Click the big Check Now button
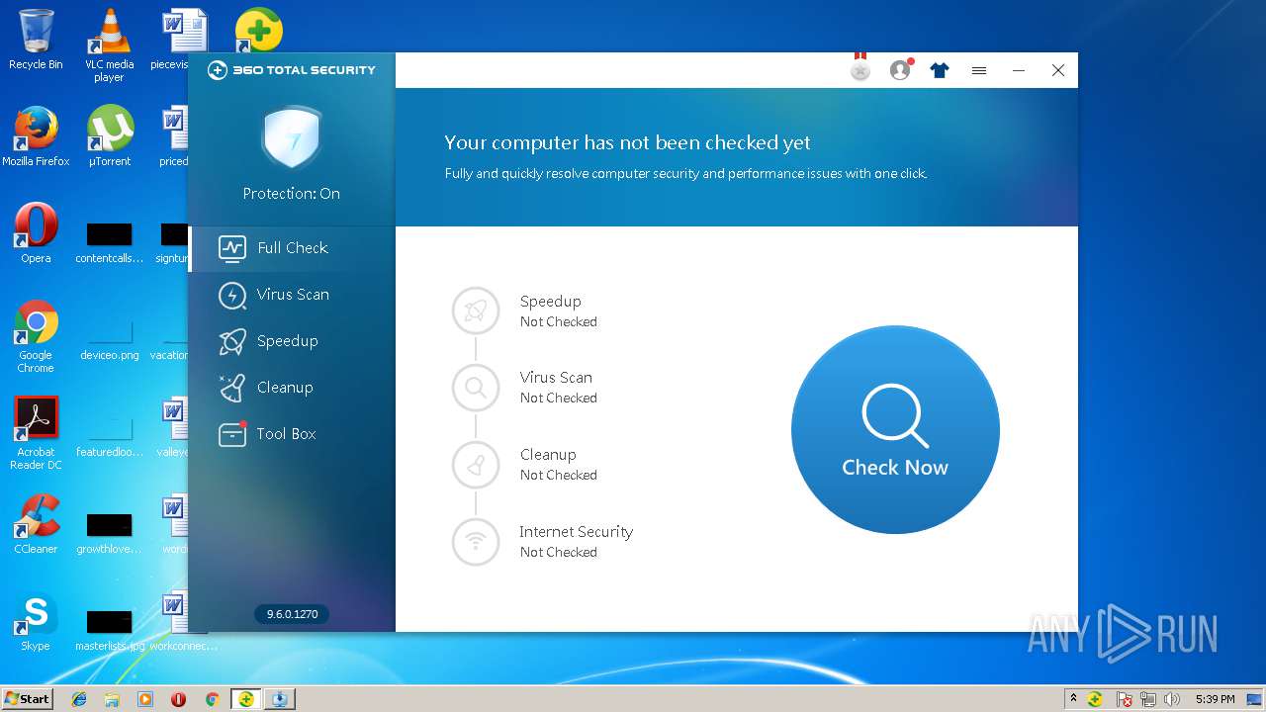The width and height of the screenshot is (1266, 712). [x=895, y=429]
